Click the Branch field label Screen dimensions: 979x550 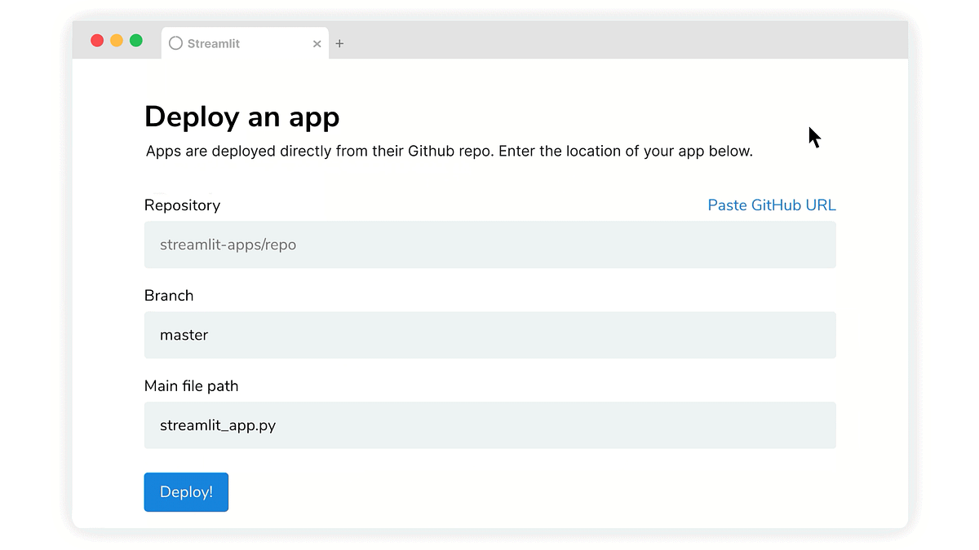[169, 296]
